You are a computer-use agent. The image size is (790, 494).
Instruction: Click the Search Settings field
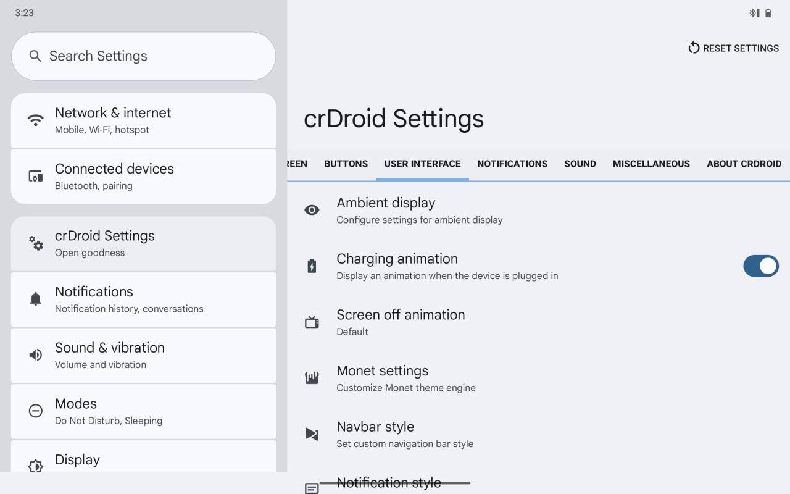pos(143,56)
